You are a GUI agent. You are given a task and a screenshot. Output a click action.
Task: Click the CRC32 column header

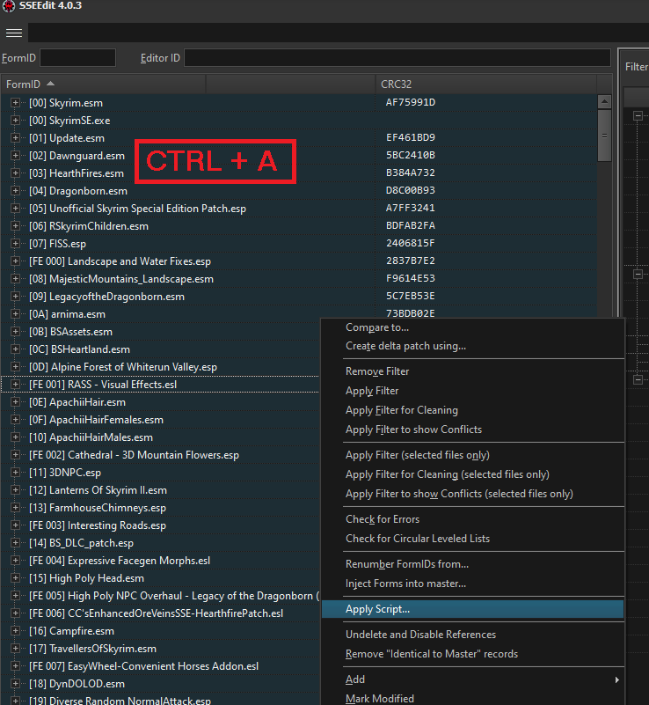486,84
